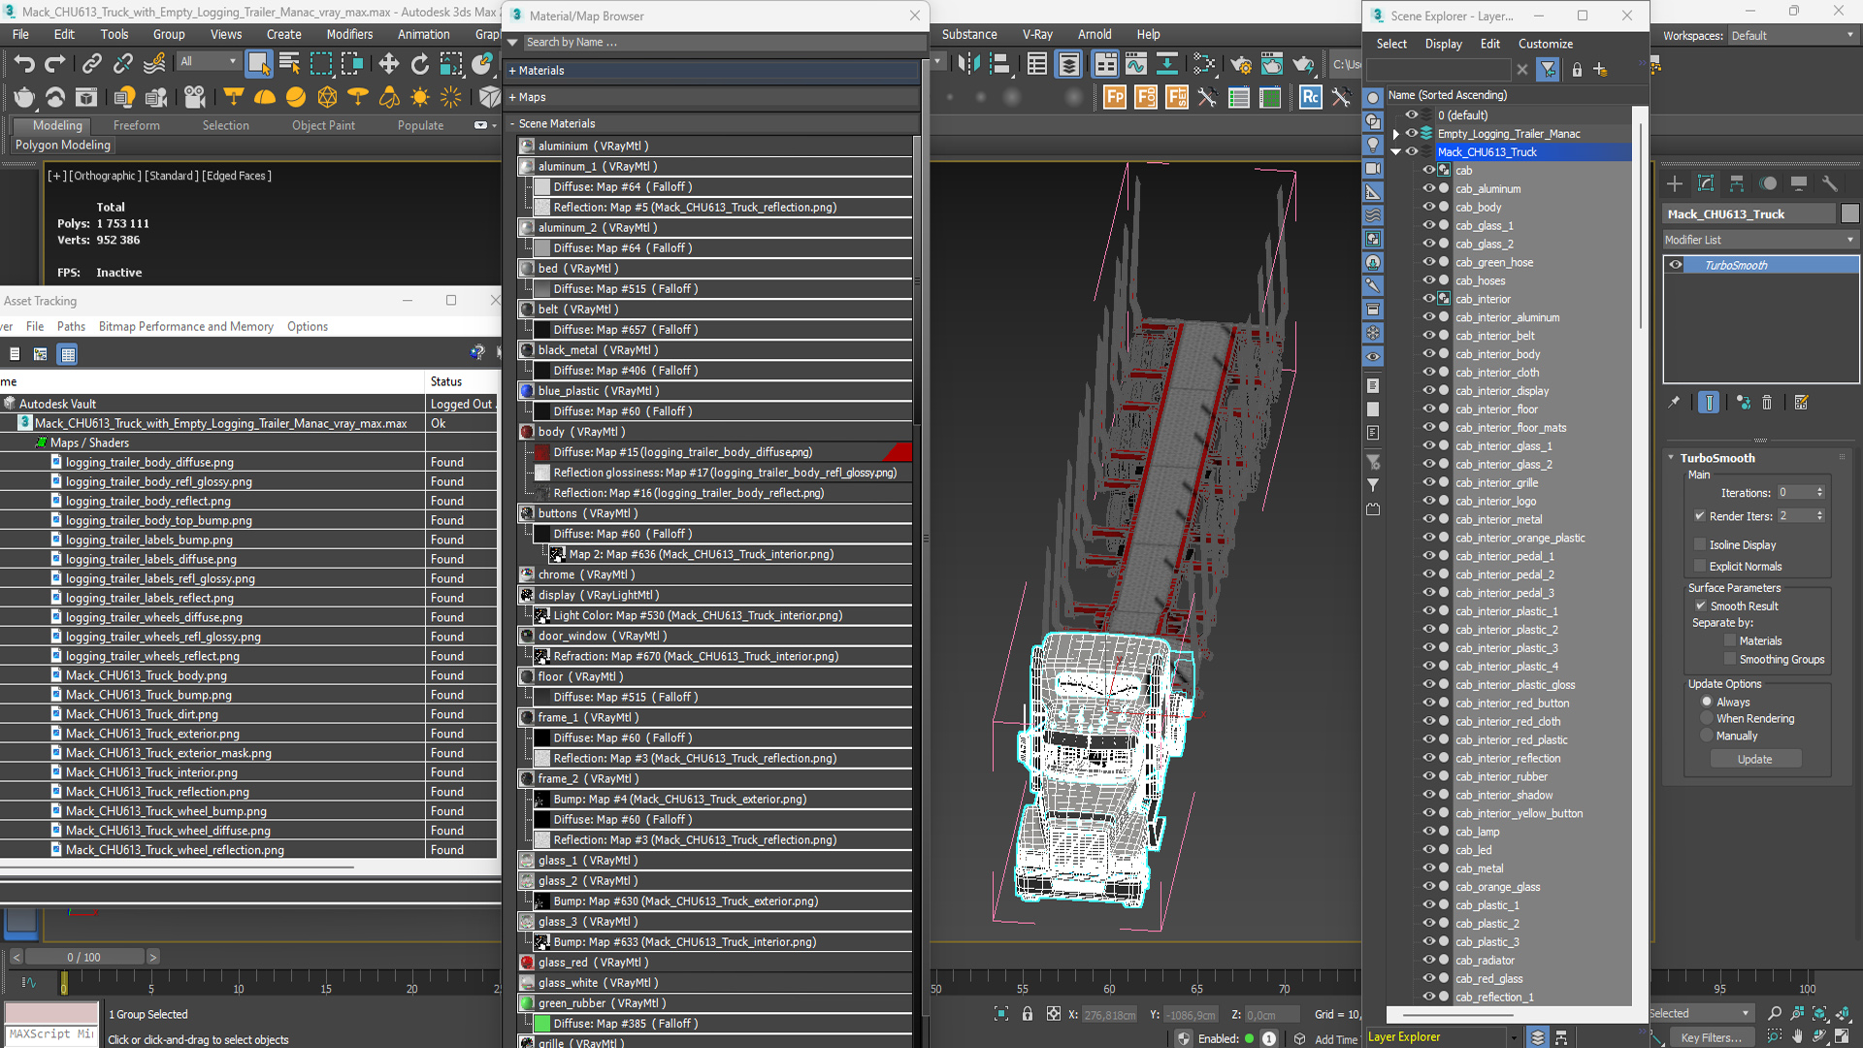Click the object color swatch beside Mack_CHU613_Truck name
The image size is (1863, 1048).
click(x=1849, y=213)
